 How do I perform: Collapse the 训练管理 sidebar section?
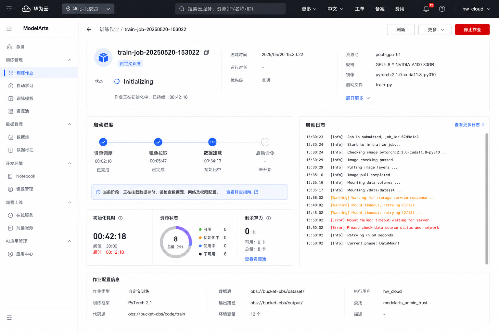coord(70,60)
